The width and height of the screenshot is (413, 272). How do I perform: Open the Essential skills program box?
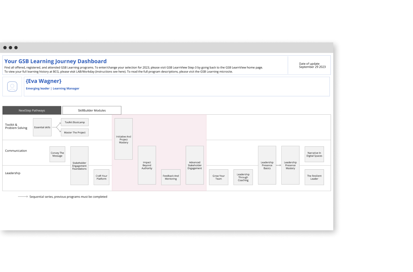click(42, 127)
